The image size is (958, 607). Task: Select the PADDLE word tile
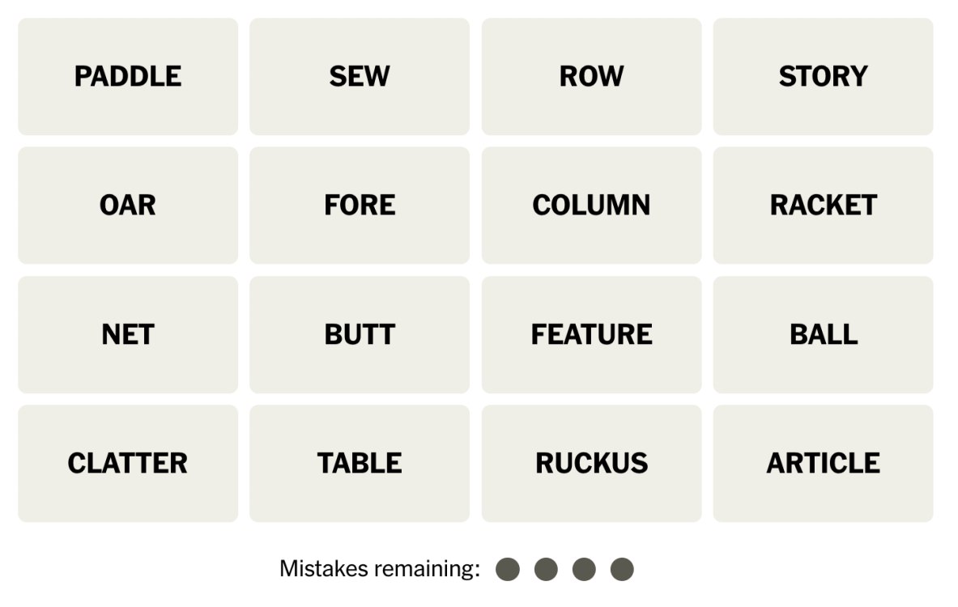point(128,77)
